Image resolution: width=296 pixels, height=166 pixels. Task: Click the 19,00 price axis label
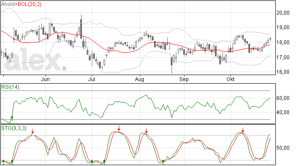[283, 27]
